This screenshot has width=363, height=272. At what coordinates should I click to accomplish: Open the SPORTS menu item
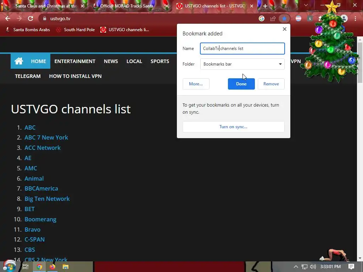pyautogui.click(x=160, y=61)
